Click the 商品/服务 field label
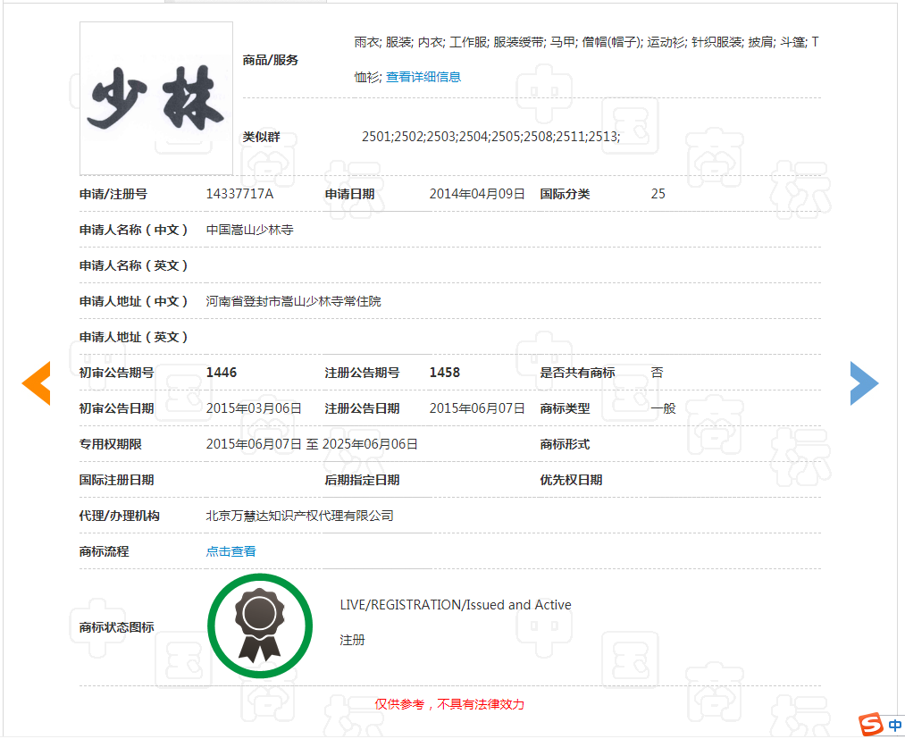The width and height of the screenshot is (905, 739). [x=270, y=60]
